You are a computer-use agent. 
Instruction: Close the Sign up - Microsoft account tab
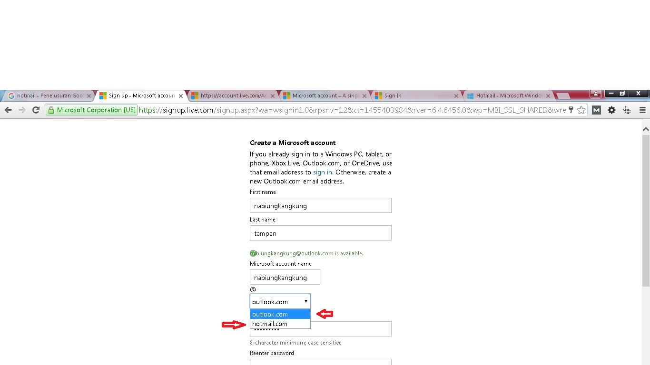coord(181,96)
